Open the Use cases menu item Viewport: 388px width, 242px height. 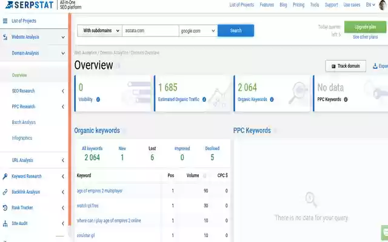pyautogui.click(x=352, y=5)
